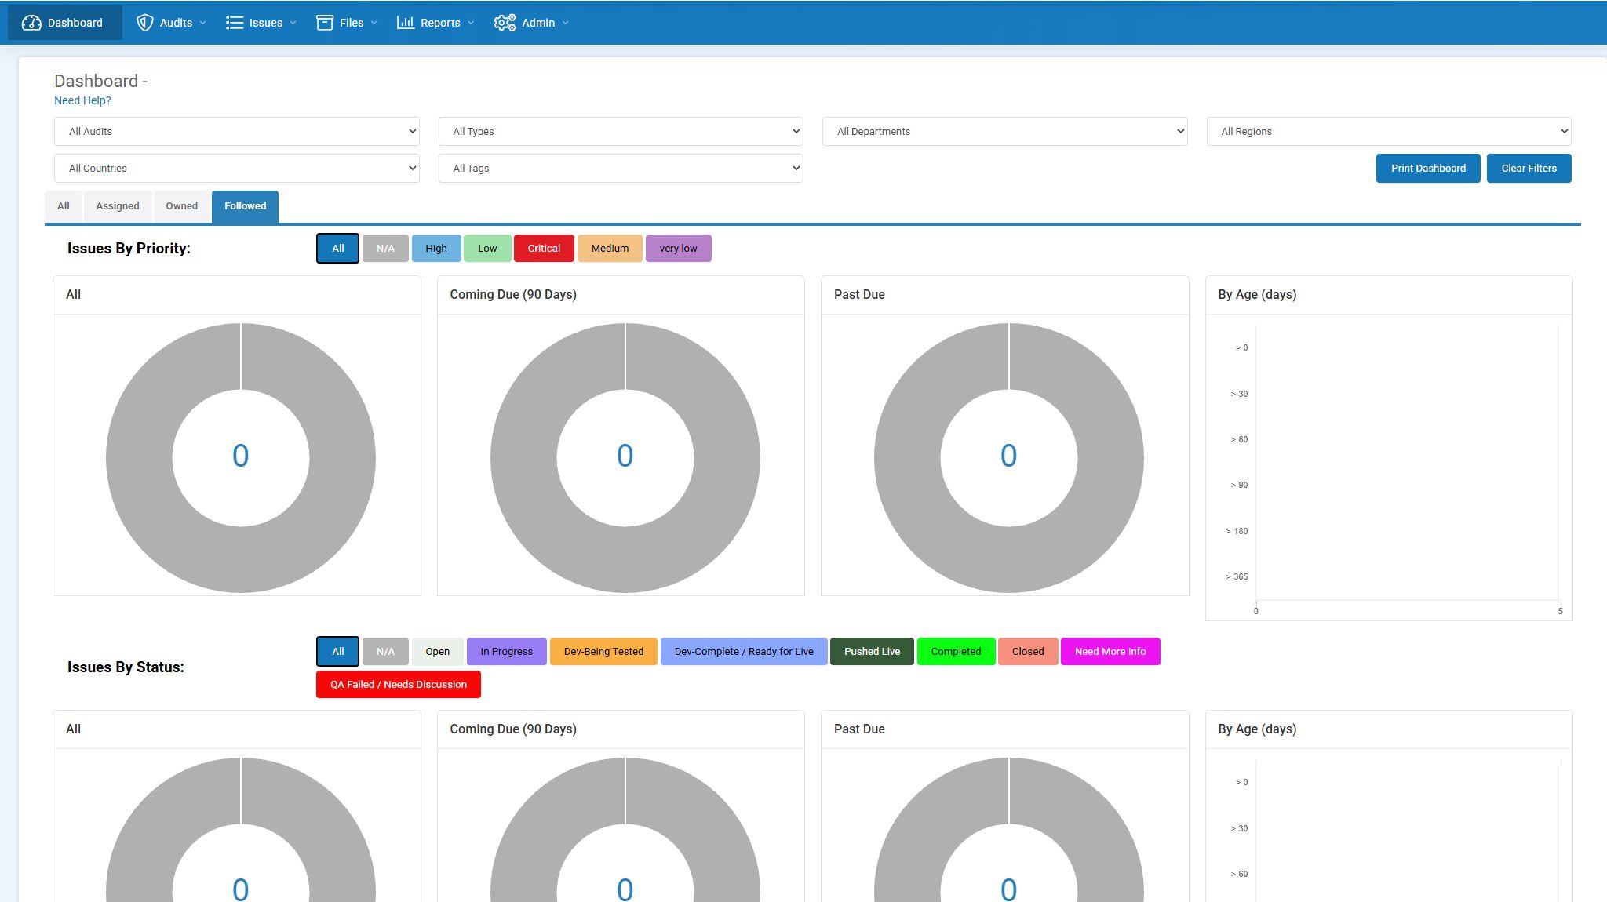Viewport: 1607px width, 902px height.
Task: Open the Dashboard nav item
Action: click(x=65, y=23)
